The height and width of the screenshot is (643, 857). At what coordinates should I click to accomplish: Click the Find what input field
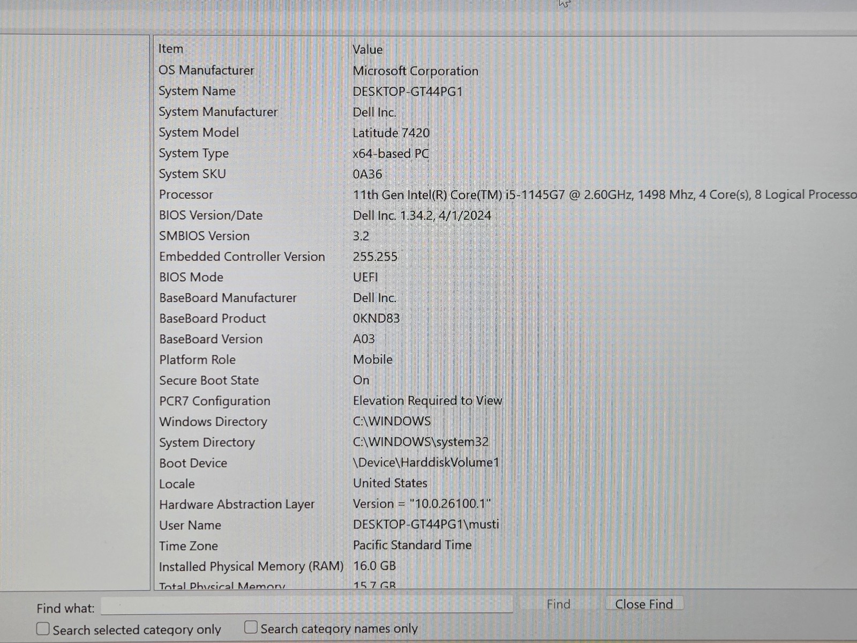point(307,605)
